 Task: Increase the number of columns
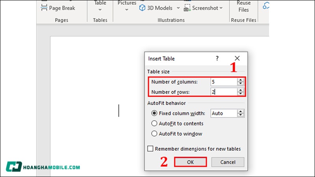[x=241, y=80]
